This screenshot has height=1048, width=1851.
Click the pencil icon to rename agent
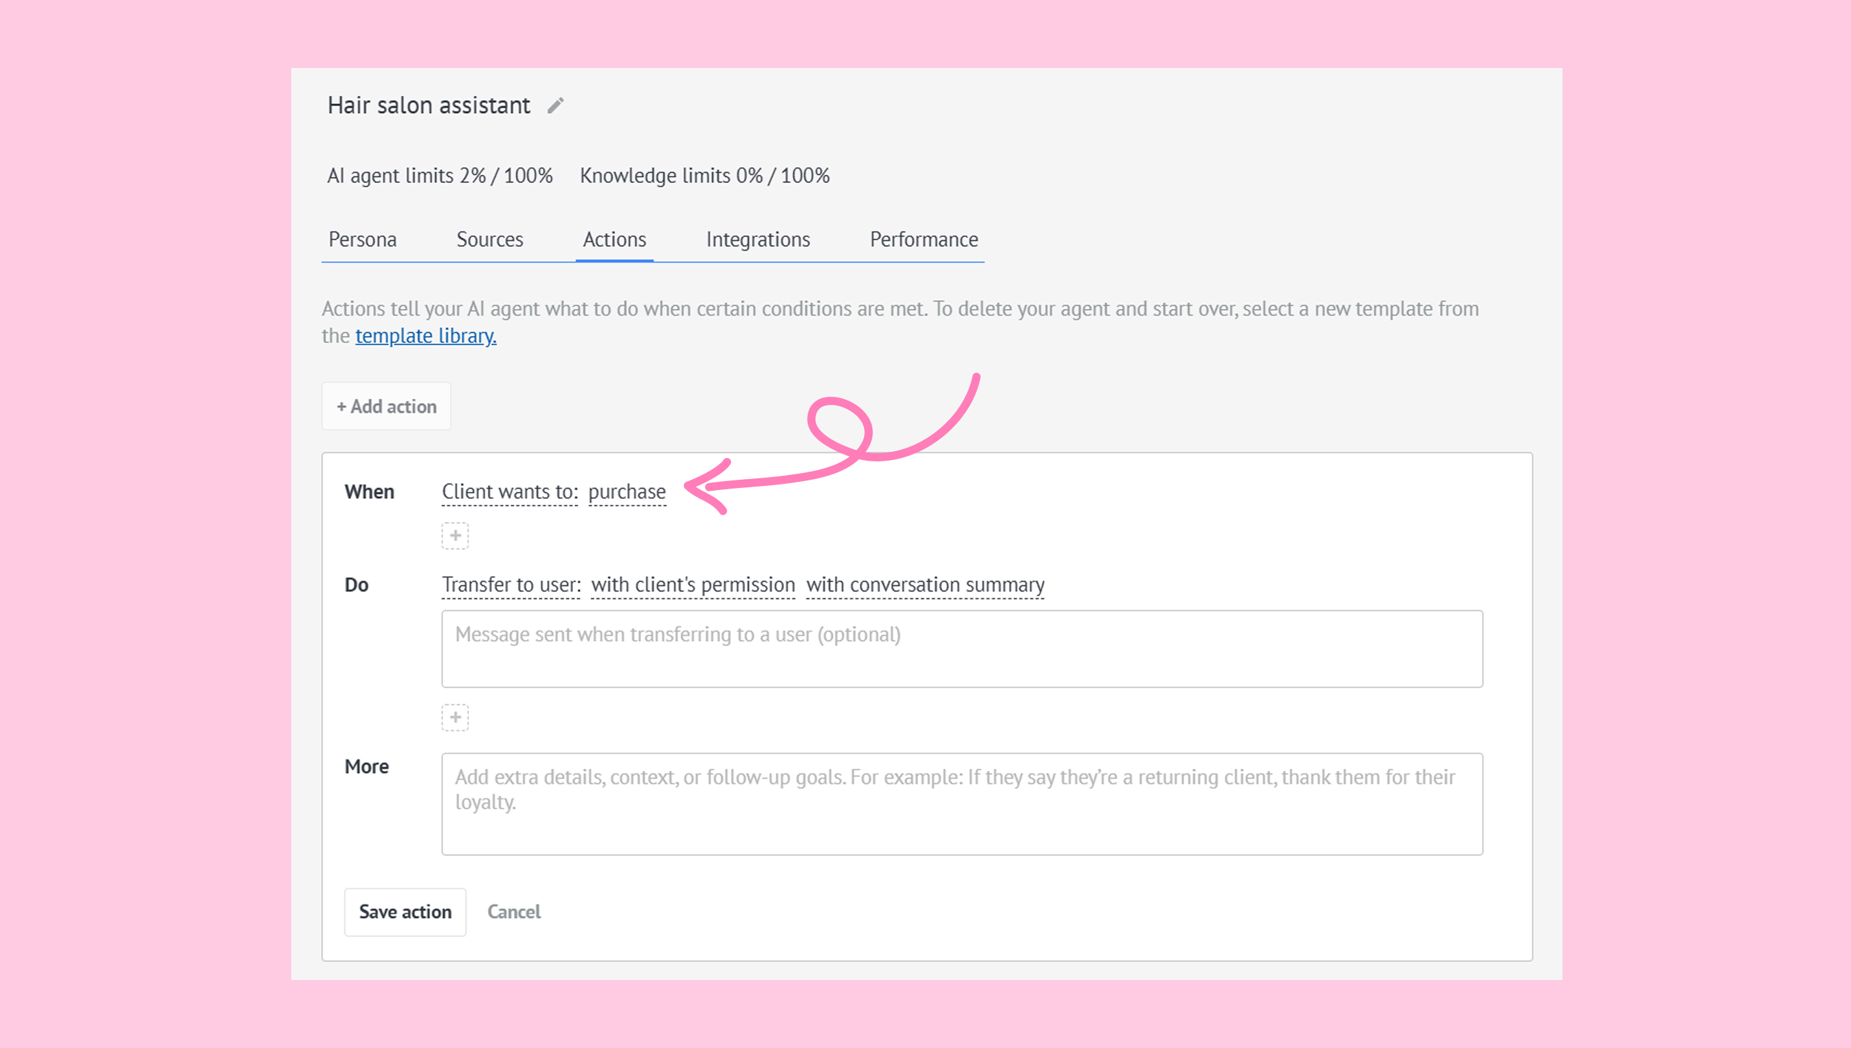pos(555,105)
